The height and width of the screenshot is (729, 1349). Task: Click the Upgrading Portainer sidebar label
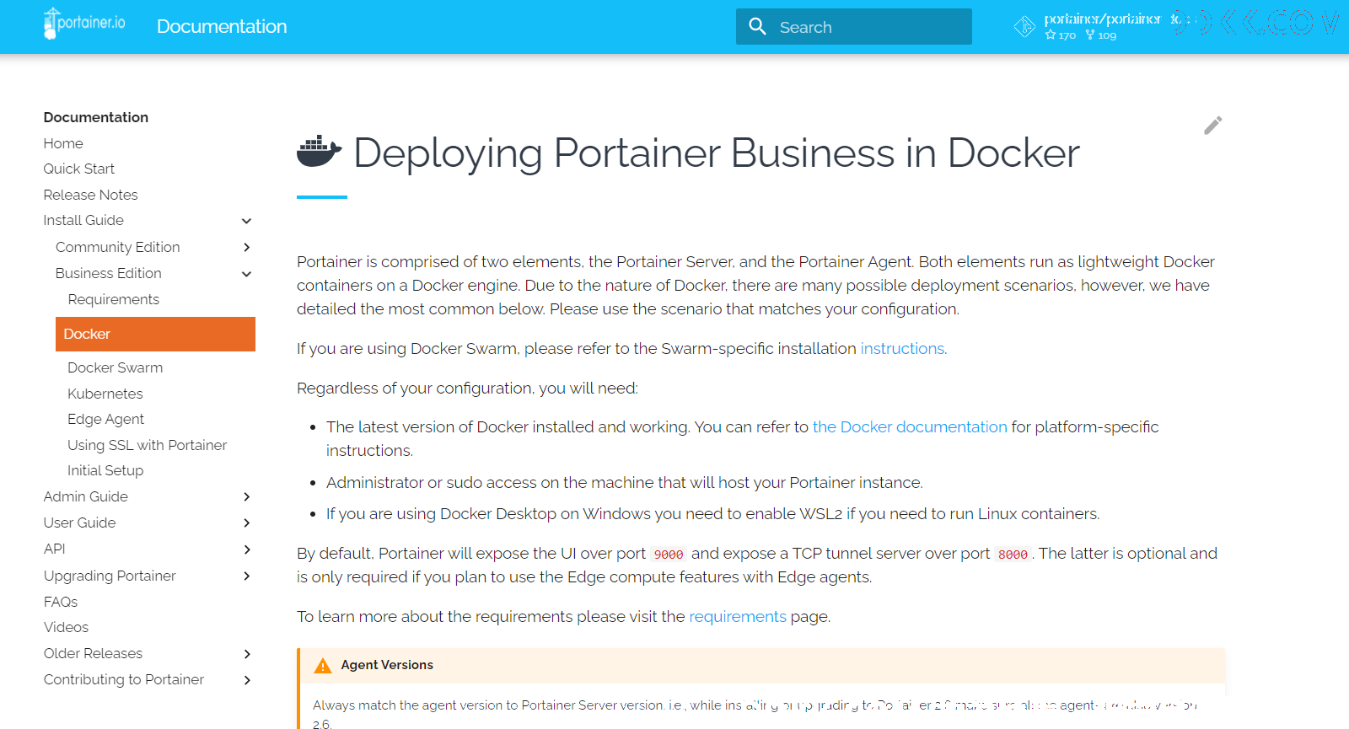(110, 576)
